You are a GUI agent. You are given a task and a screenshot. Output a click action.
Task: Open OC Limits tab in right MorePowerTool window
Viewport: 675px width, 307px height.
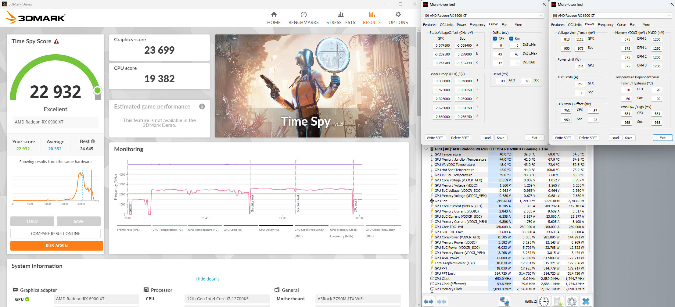(575, 25)
